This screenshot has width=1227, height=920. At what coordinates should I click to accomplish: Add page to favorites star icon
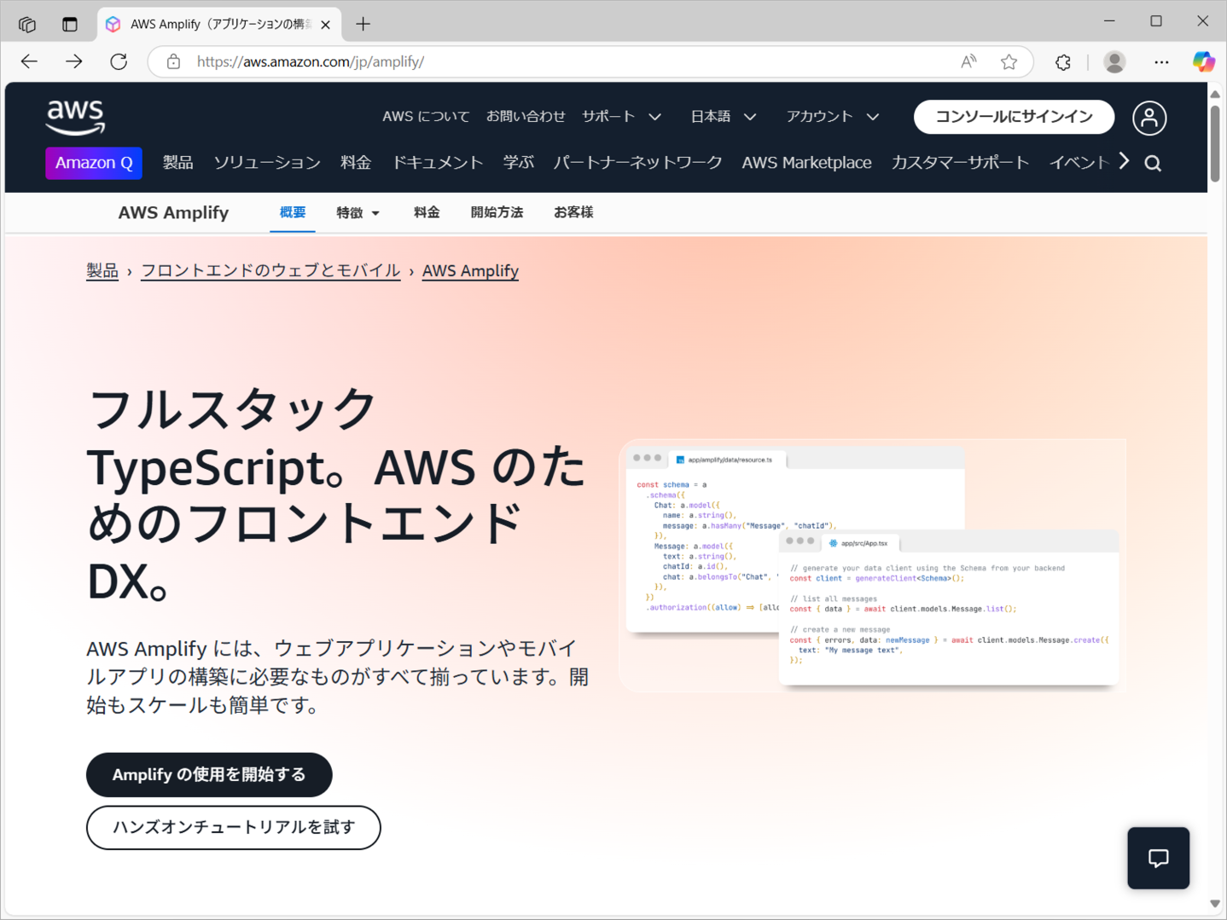click(x=1009, y=61)
